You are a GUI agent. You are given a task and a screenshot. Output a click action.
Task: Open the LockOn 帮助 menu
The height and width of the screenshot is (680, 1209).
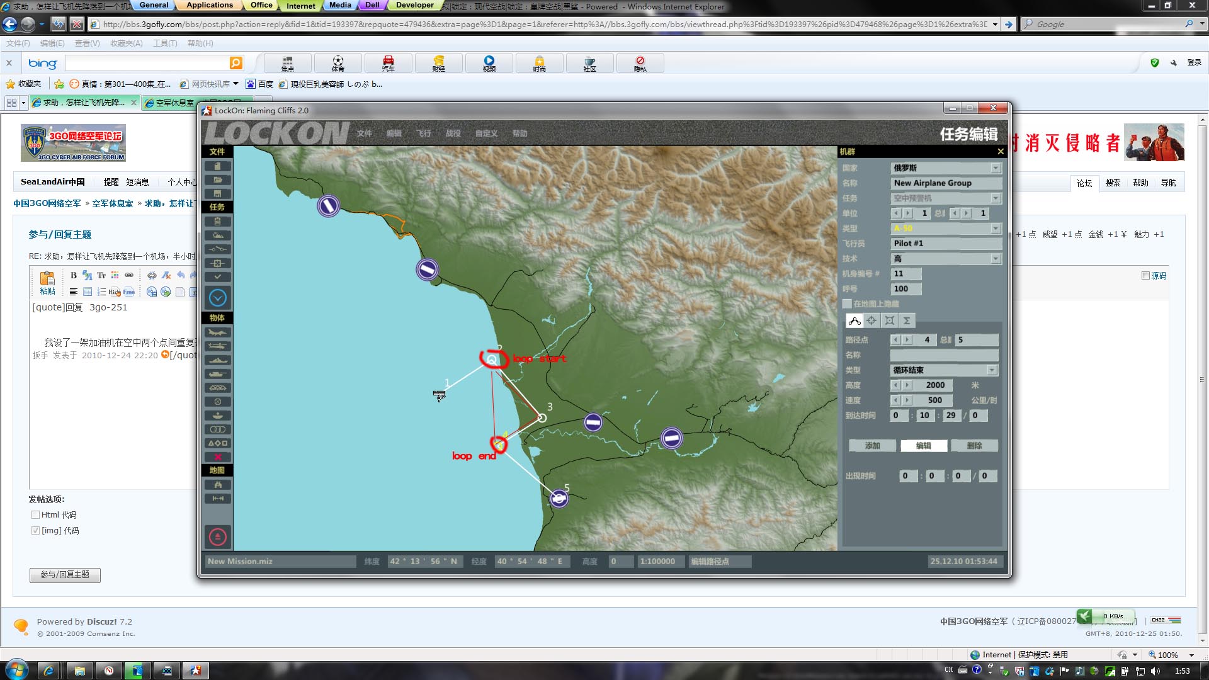520,133
